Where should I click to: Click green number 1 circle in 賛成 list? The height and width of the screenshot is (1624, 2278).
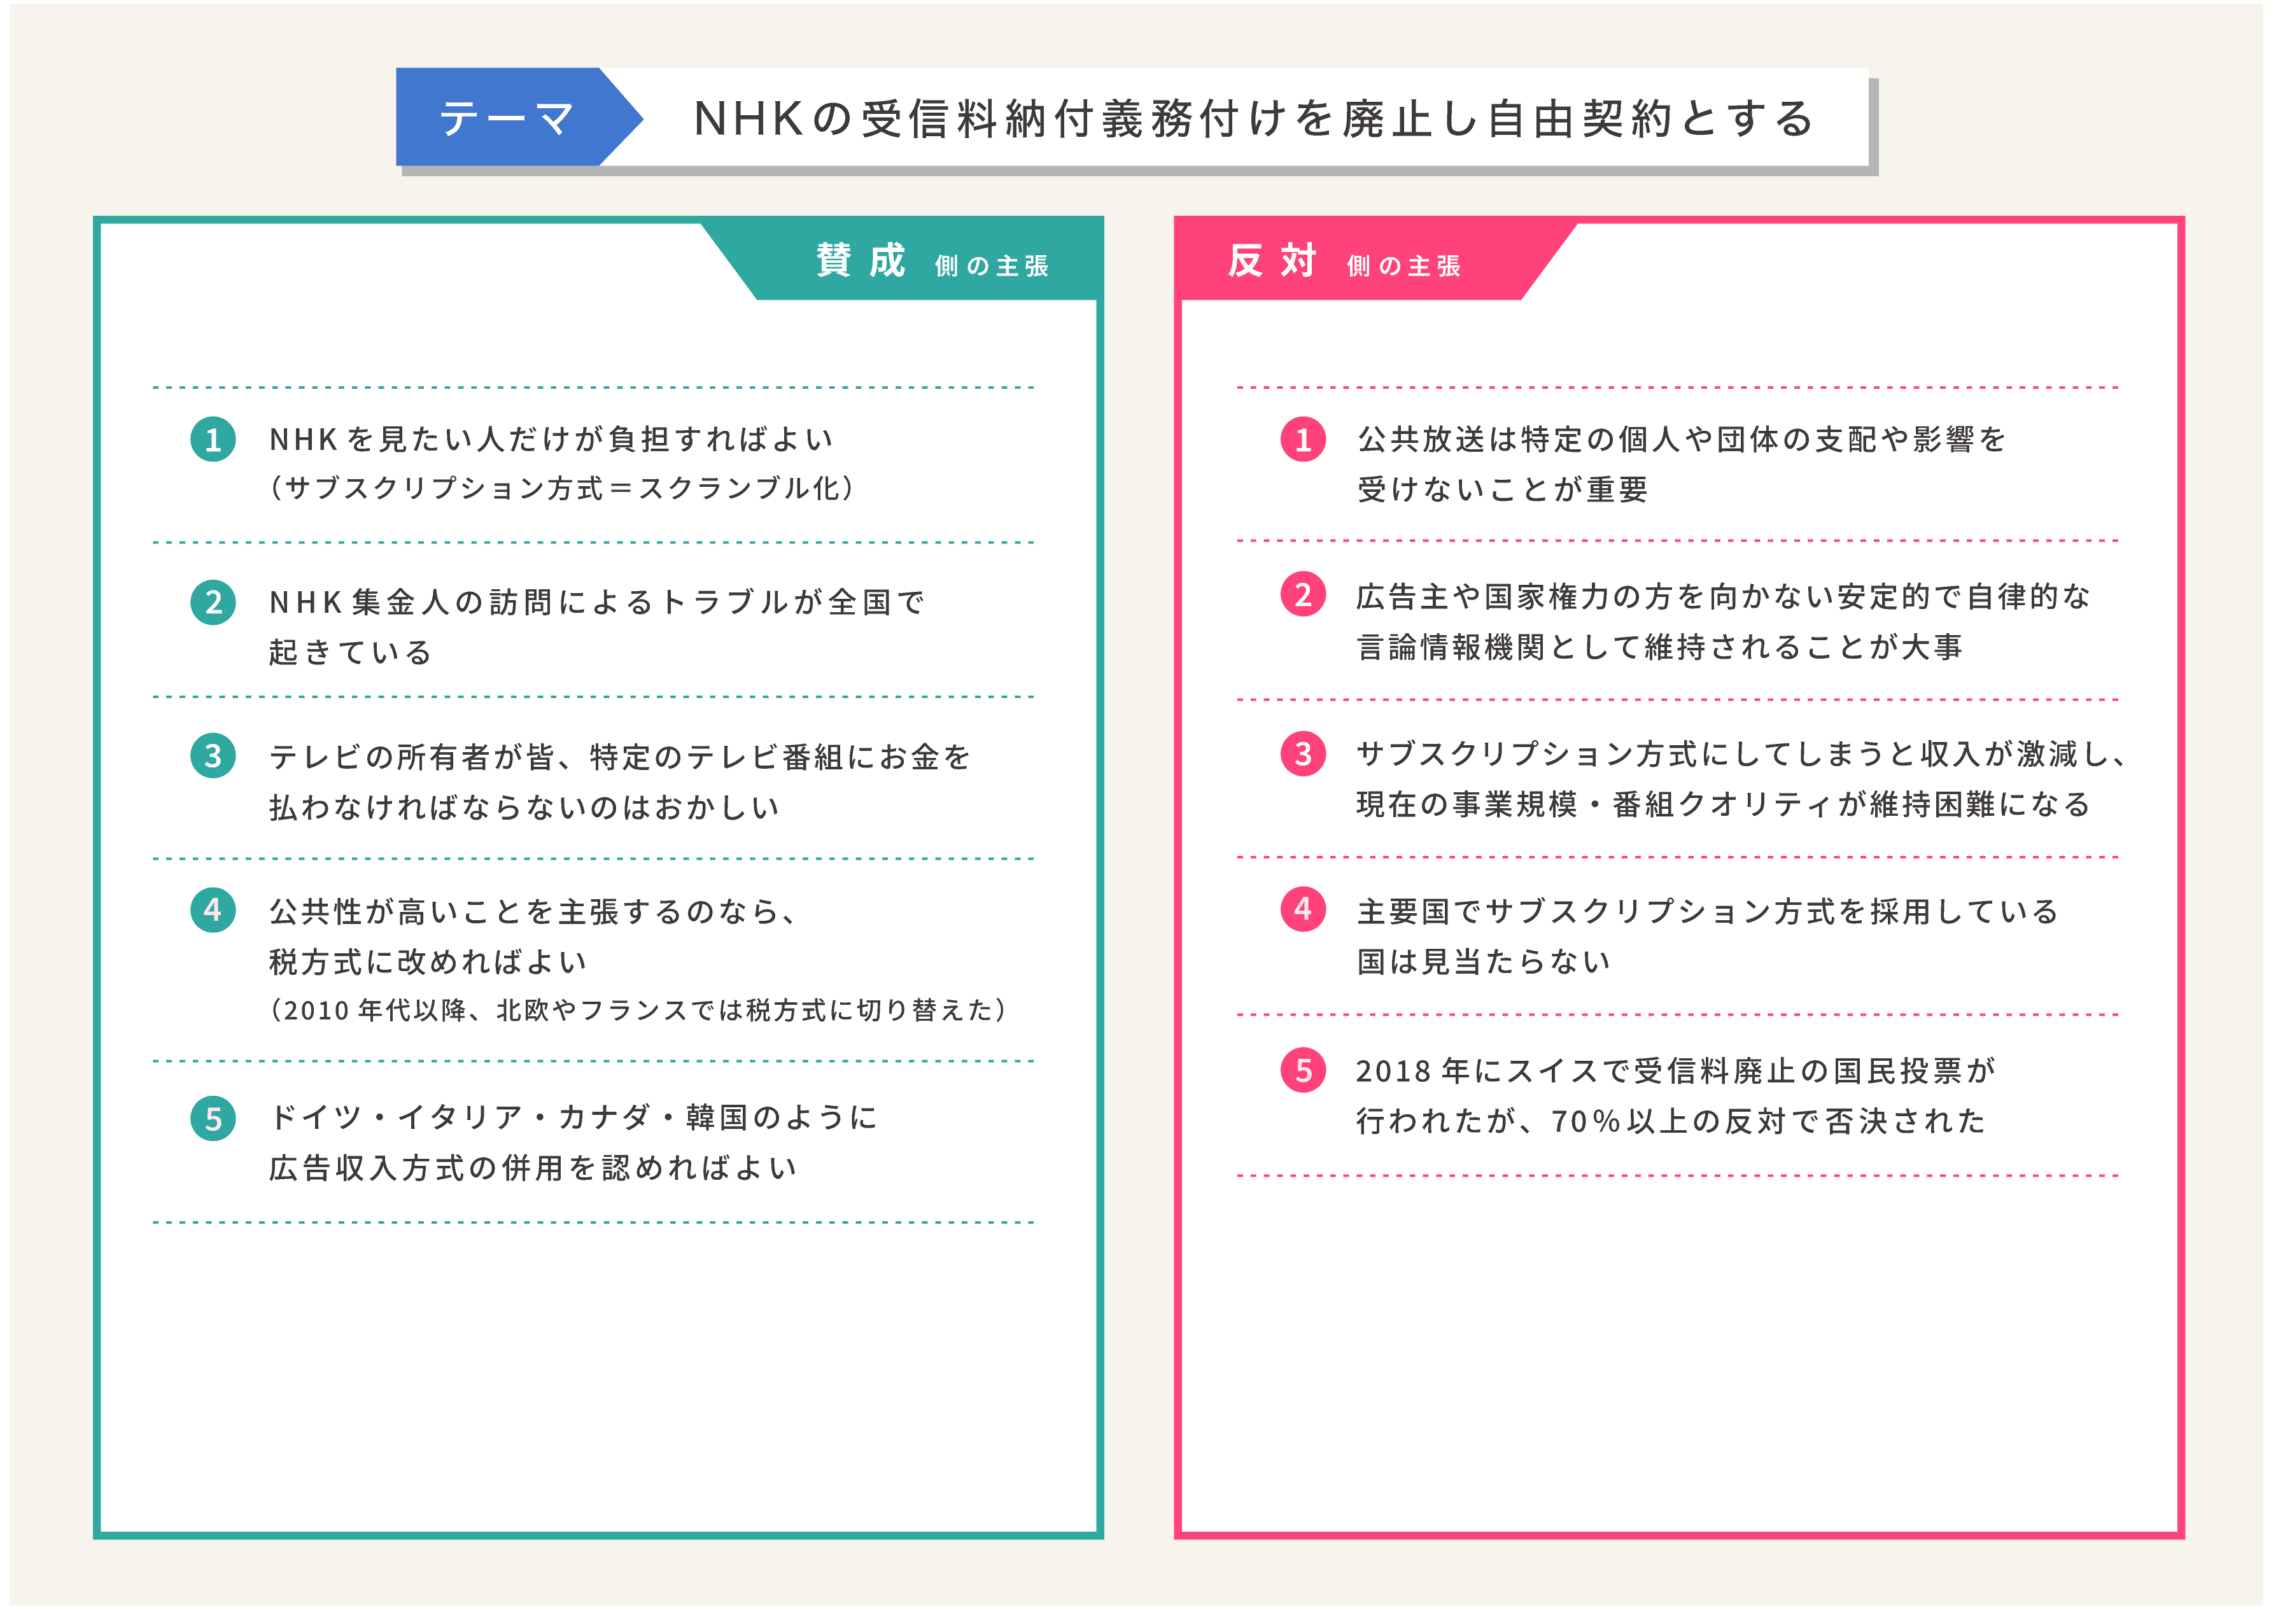point(213,439)
